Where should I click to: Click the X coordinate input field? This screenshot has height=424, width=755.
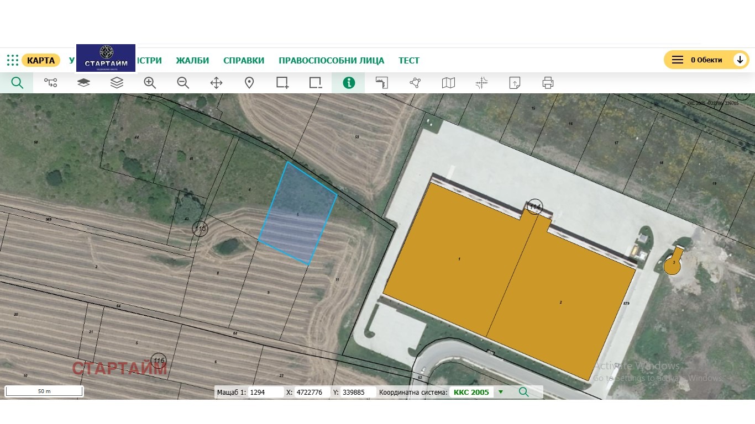(312, 393)
